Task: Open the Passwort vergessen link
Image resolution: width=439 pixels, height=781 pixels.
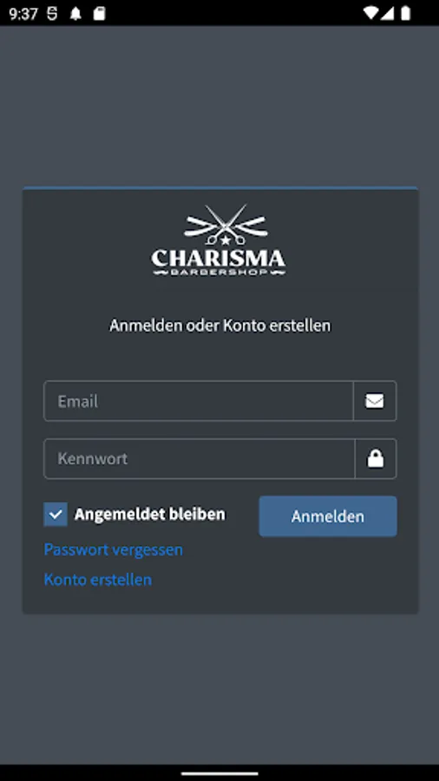Action: tap(114, 550)
